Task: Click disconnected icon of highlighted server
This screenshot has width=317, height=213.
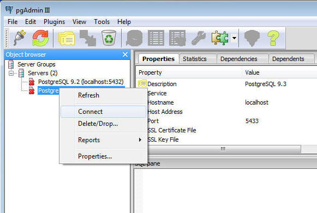Action: click(x=31, y=90)
